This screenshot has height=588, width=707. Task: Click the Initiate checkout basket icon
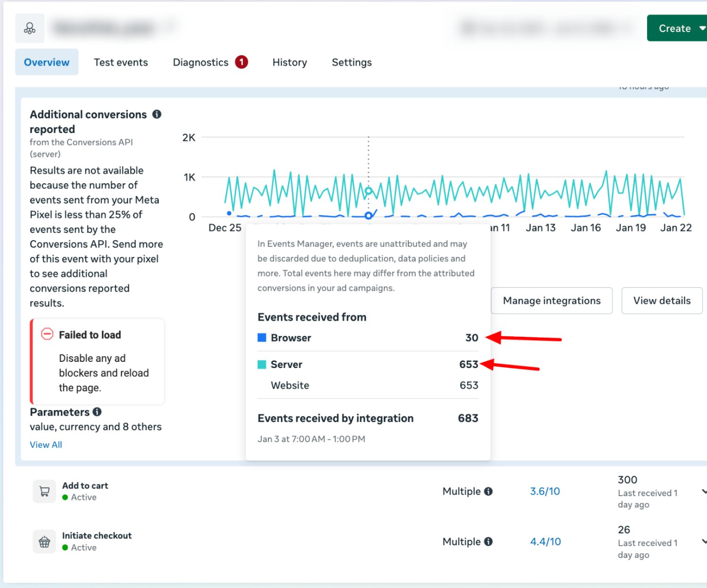tap(44, 542)
